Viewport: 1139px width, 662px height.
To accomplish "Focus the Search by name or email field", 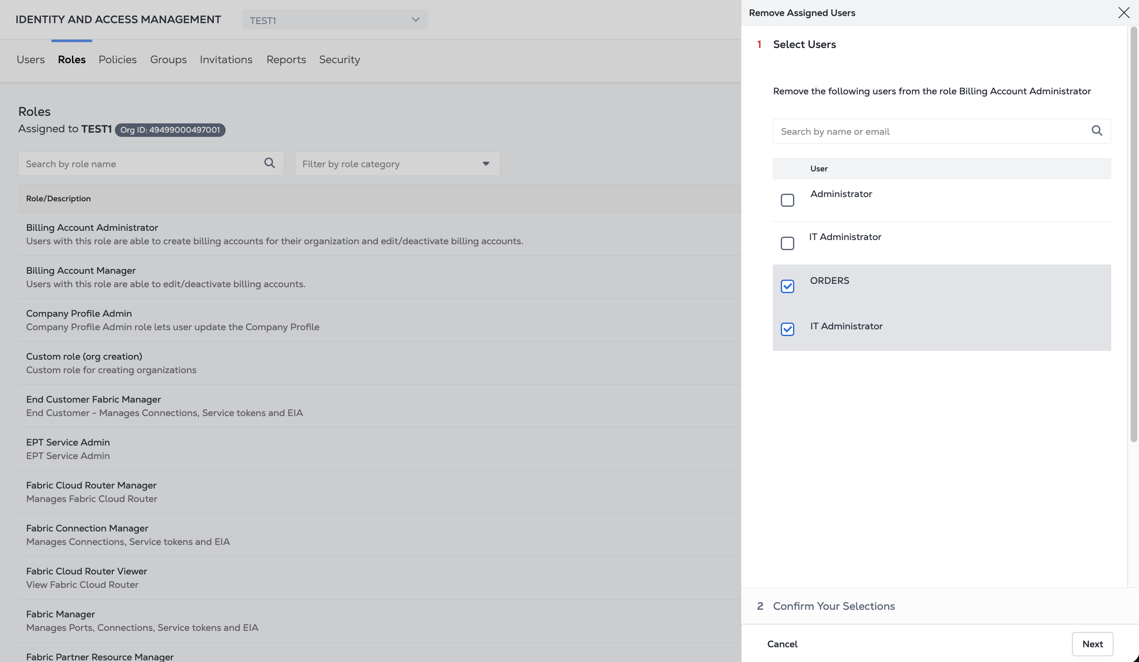I will [942, 131].
